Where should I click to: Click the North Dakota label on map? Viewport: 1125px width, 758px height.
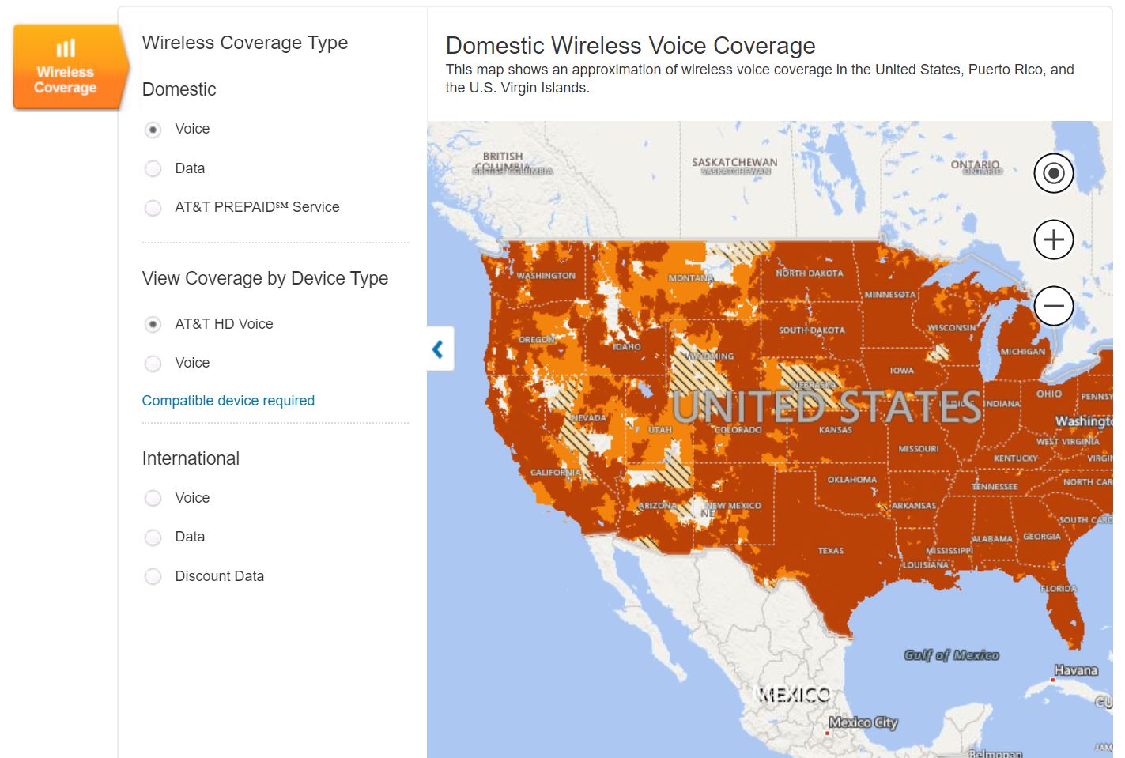click(810, 273)
